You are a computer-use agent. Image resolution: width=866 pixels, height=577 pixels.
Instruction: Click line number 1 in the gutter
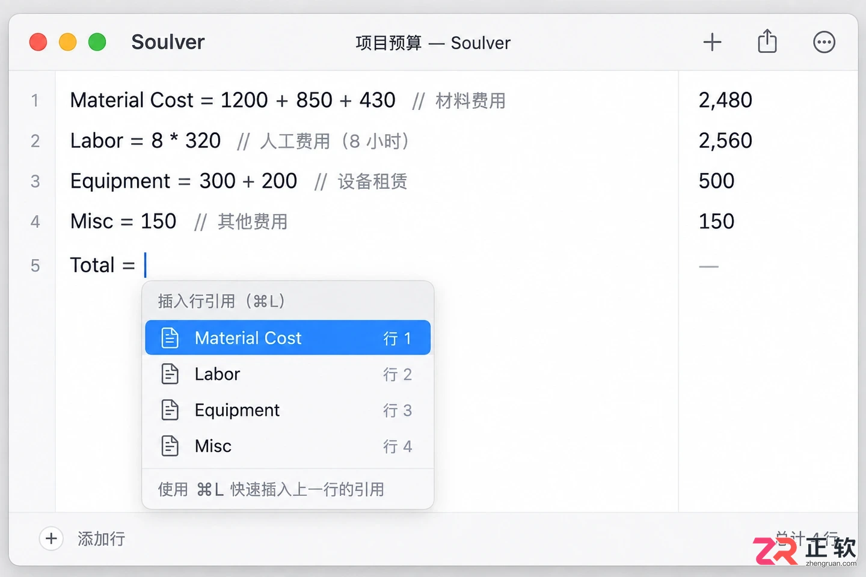coord(35,100)
